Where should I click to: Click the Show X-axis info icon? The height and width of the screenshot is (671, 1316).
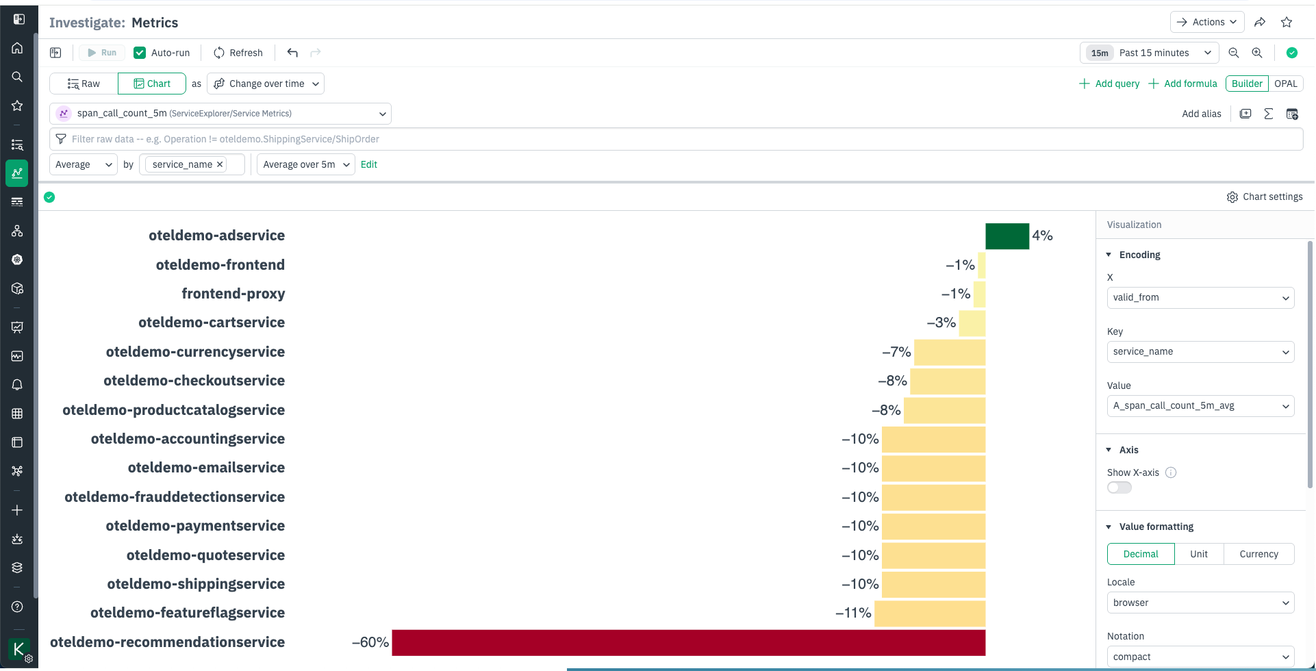[x=1171, y=472]
